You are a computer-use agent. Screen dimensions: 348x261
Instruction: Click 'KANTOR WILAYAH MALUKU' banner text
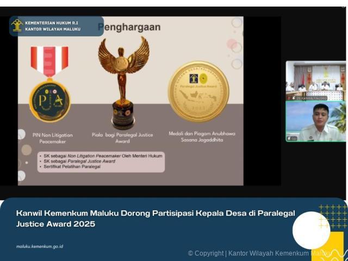[53, 29]
